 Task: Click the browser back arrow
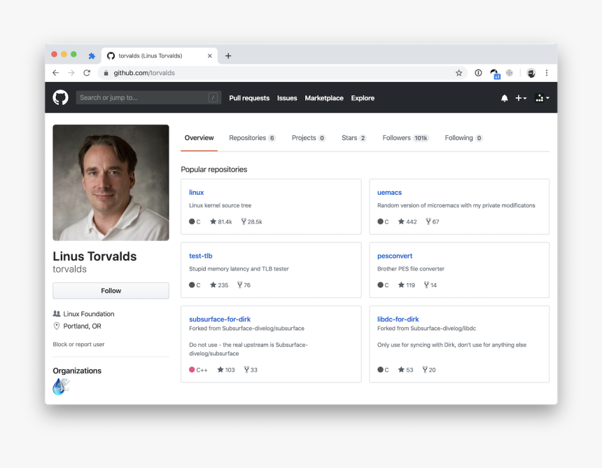pos(56,73)
